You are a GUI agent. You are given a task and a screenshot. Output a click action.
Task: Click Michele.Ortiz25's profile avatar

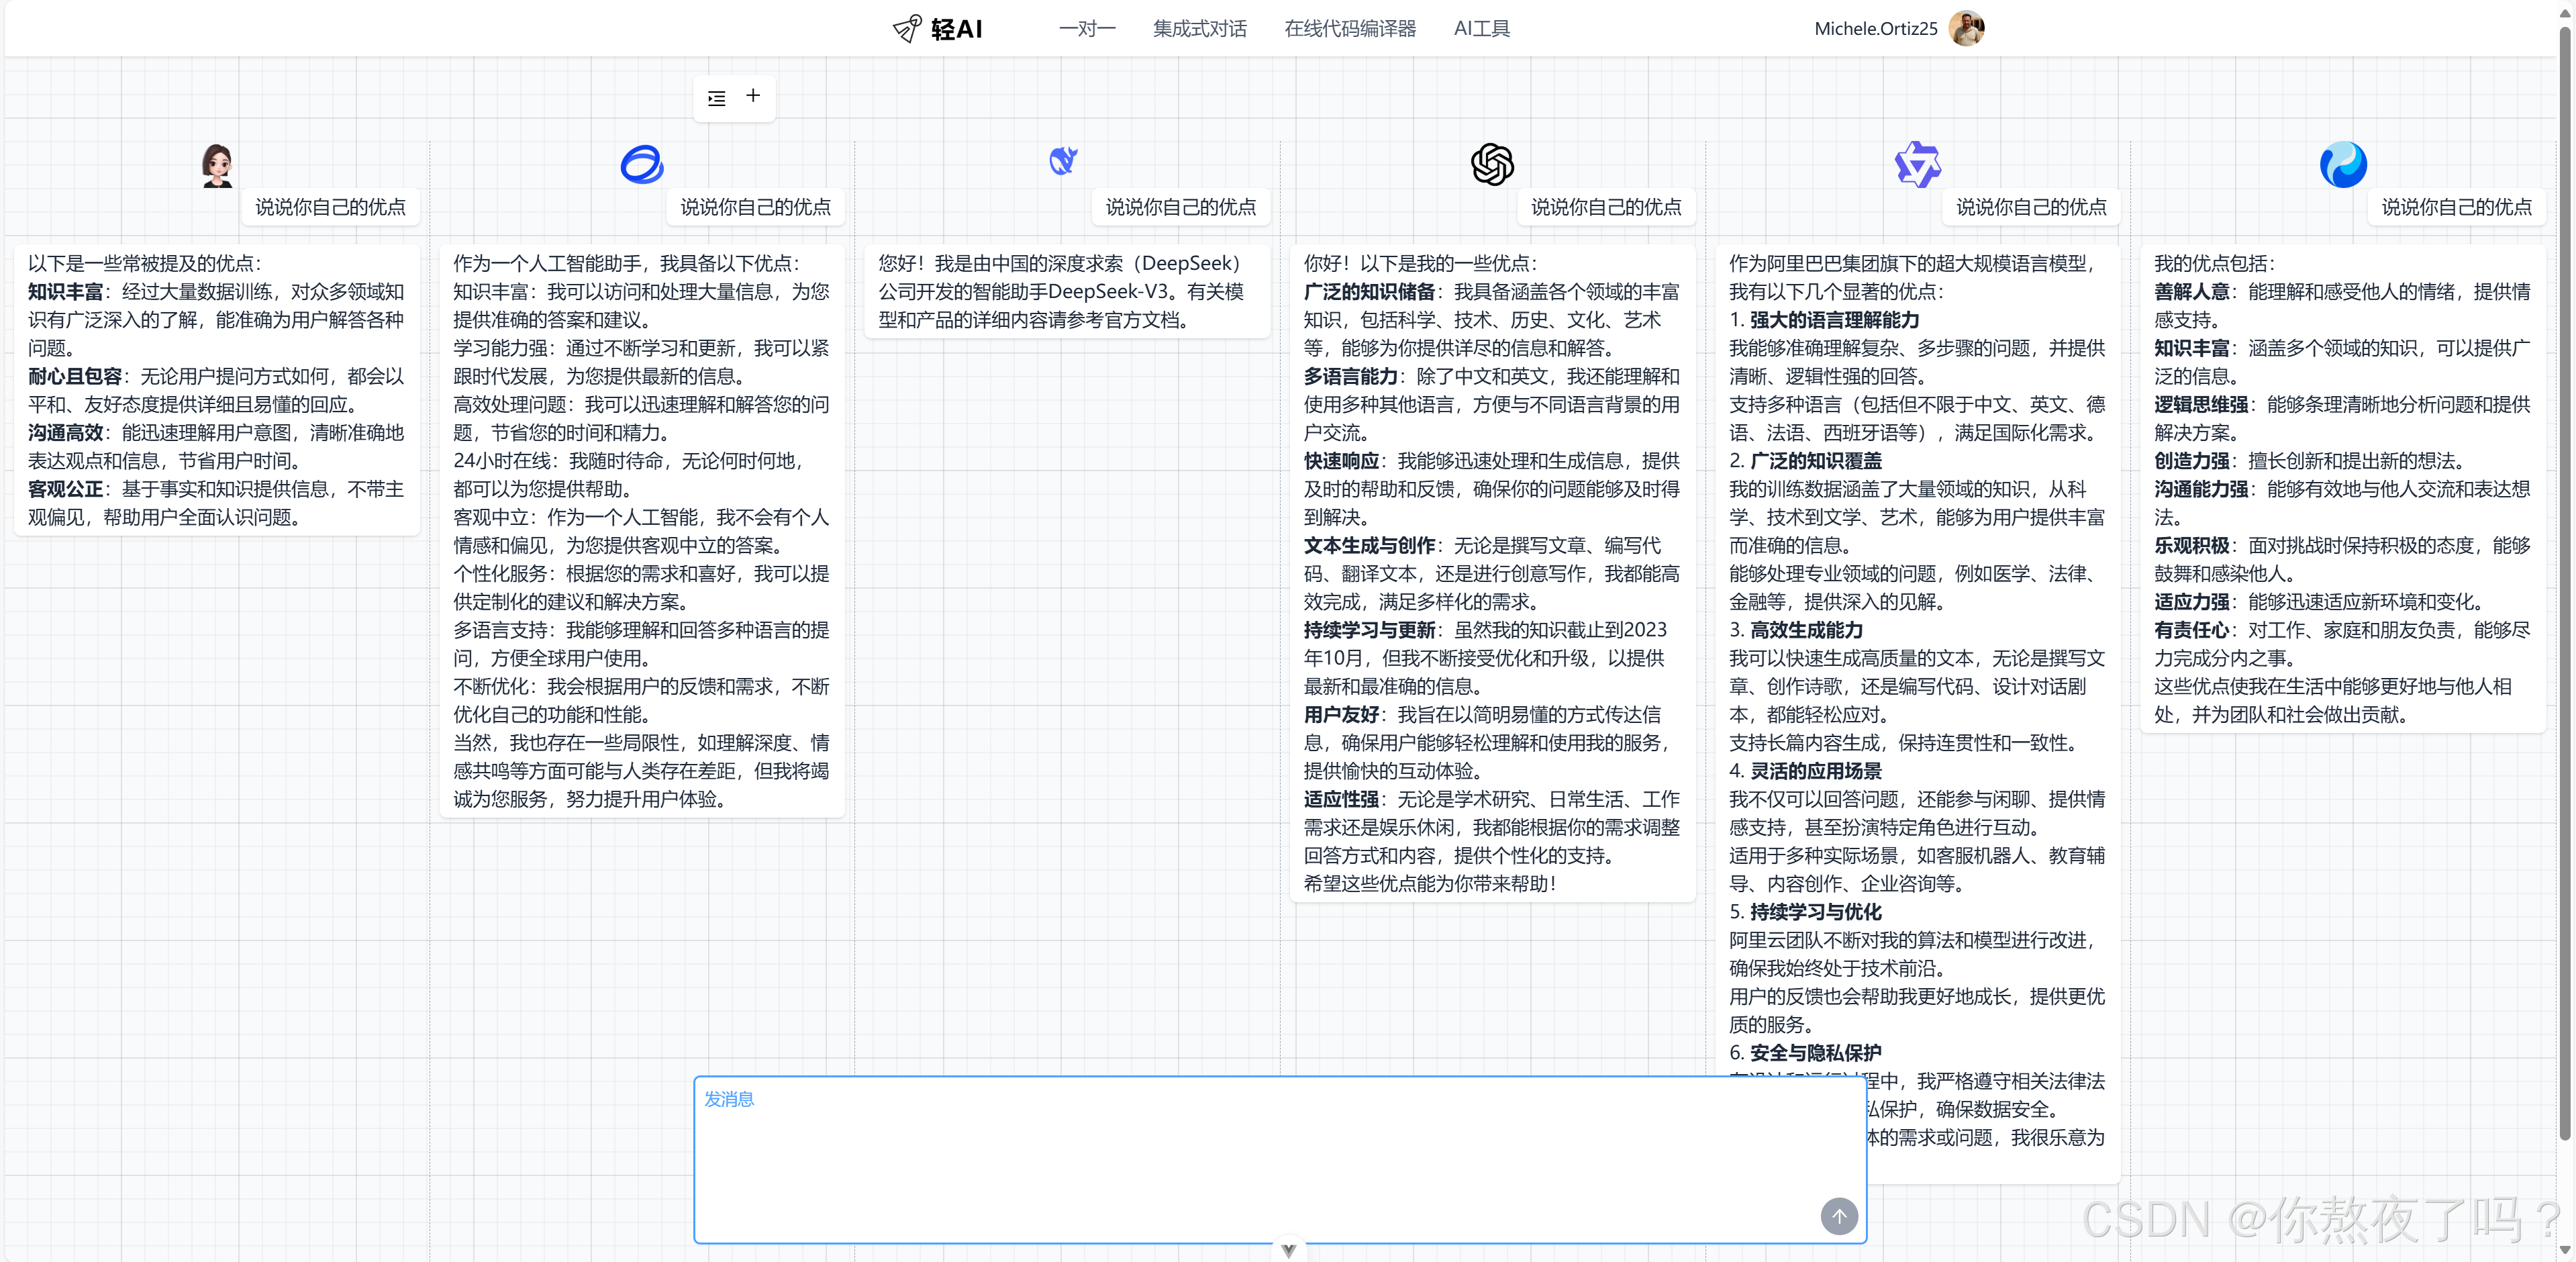pos(1966,28)
